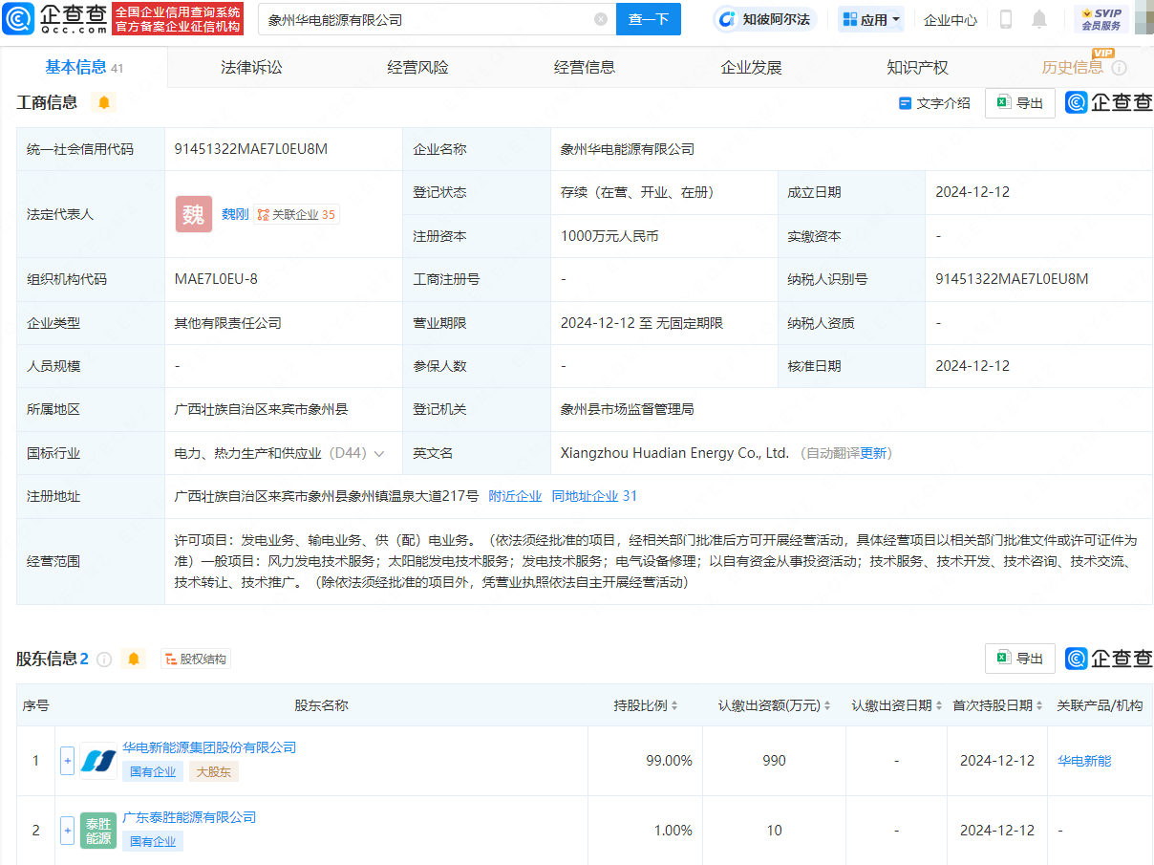Click the 企业类型 value 其他有限责任公司
This screenshot has height=865, width=1154.
228,323
